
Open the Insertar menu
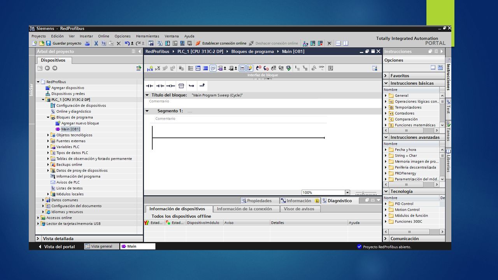point(86,36)
